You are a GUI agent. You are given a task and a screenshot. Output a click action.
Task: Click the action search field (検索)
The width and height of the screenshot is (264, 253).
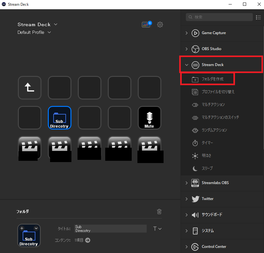click(x=219, y=17)
